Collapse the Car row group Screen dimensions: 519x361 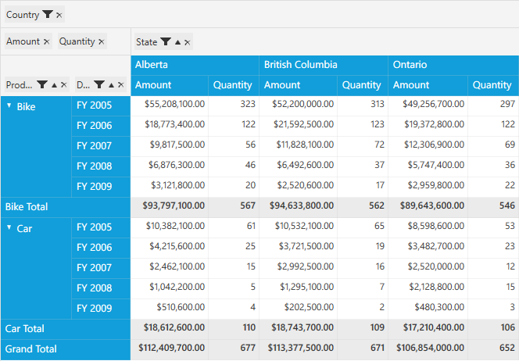pos(9,227)
